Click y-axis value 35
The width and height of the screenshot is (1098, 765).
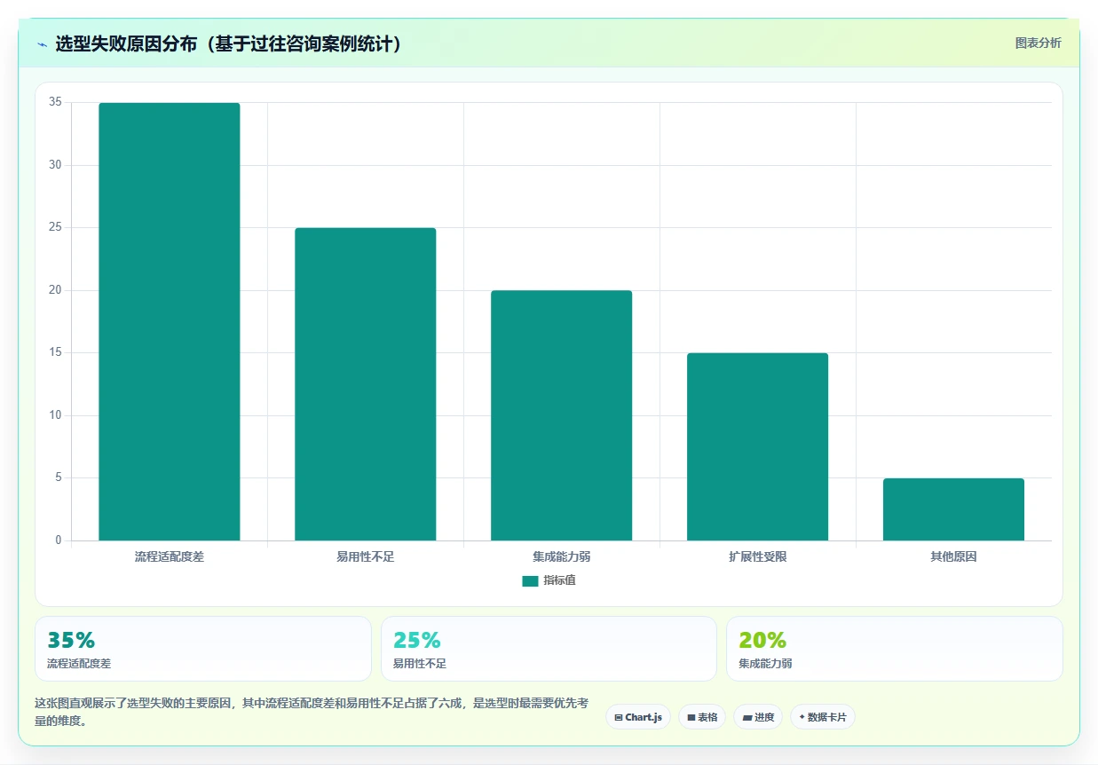55,102
